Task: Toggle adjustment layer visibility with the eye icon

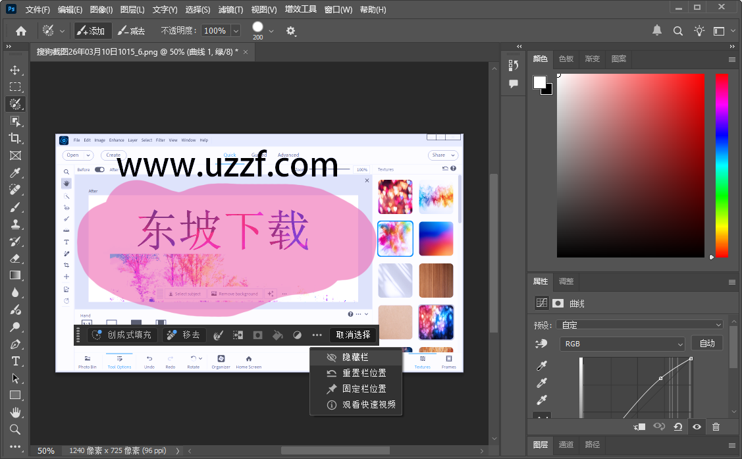Action: pos(697,427)
